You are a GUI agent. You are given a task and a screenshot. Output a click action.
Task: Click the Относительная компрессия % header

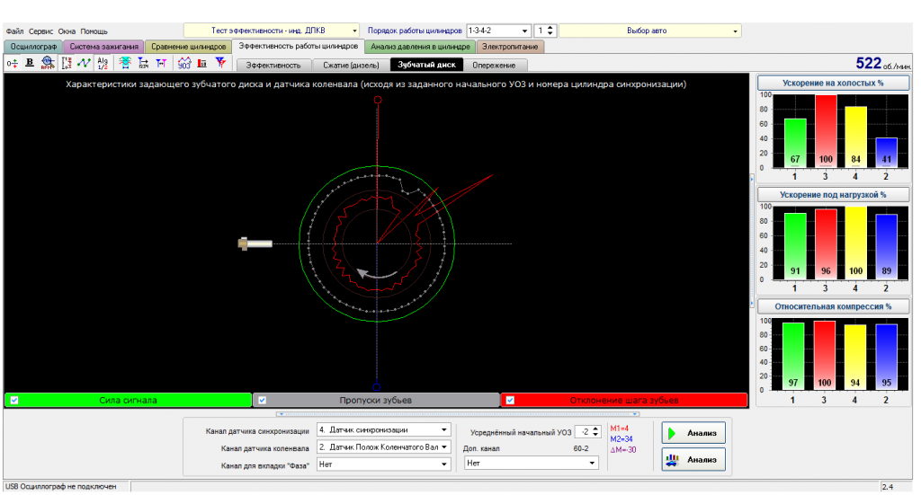(x=833, y=306)
